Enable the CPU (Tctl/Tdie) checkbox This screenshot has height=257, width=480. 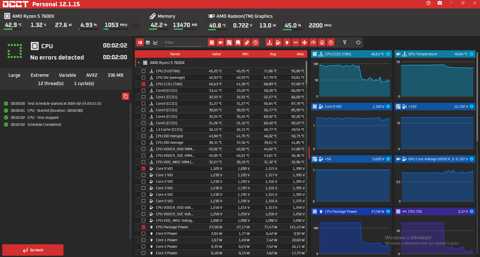click(143, 71)
